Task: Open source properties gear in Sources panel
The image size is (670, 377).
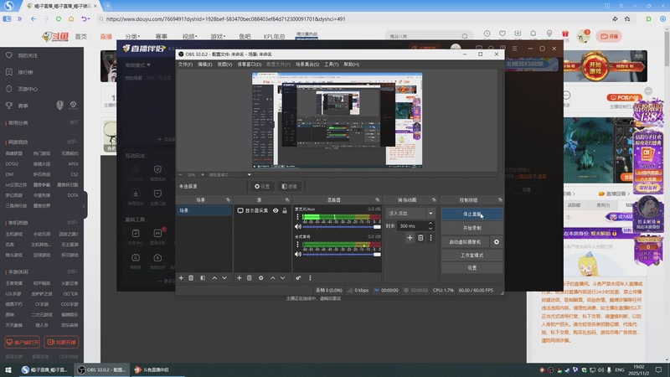Action: [x=260, y=278]
